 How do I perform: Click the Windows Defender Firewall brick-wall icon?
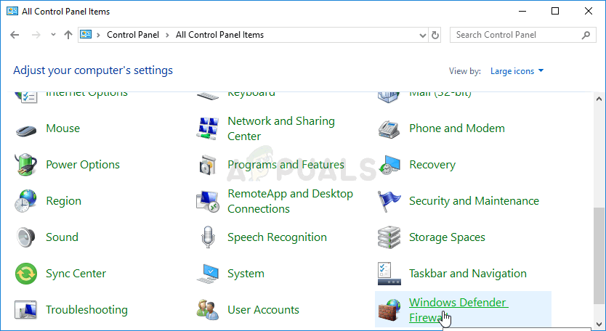[x=389, y=310]
